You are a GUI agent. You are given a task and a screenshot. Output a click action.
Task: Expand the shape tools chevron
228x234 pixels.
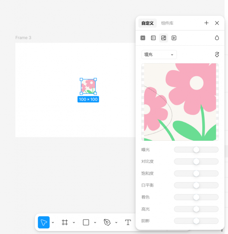tap(95, 223)
